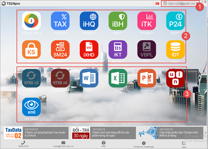Click the Vietnam flag language icon
Image resolution: width=208 pixels, height=149 pixels.
pyautogui.click(x=157, y=3)
